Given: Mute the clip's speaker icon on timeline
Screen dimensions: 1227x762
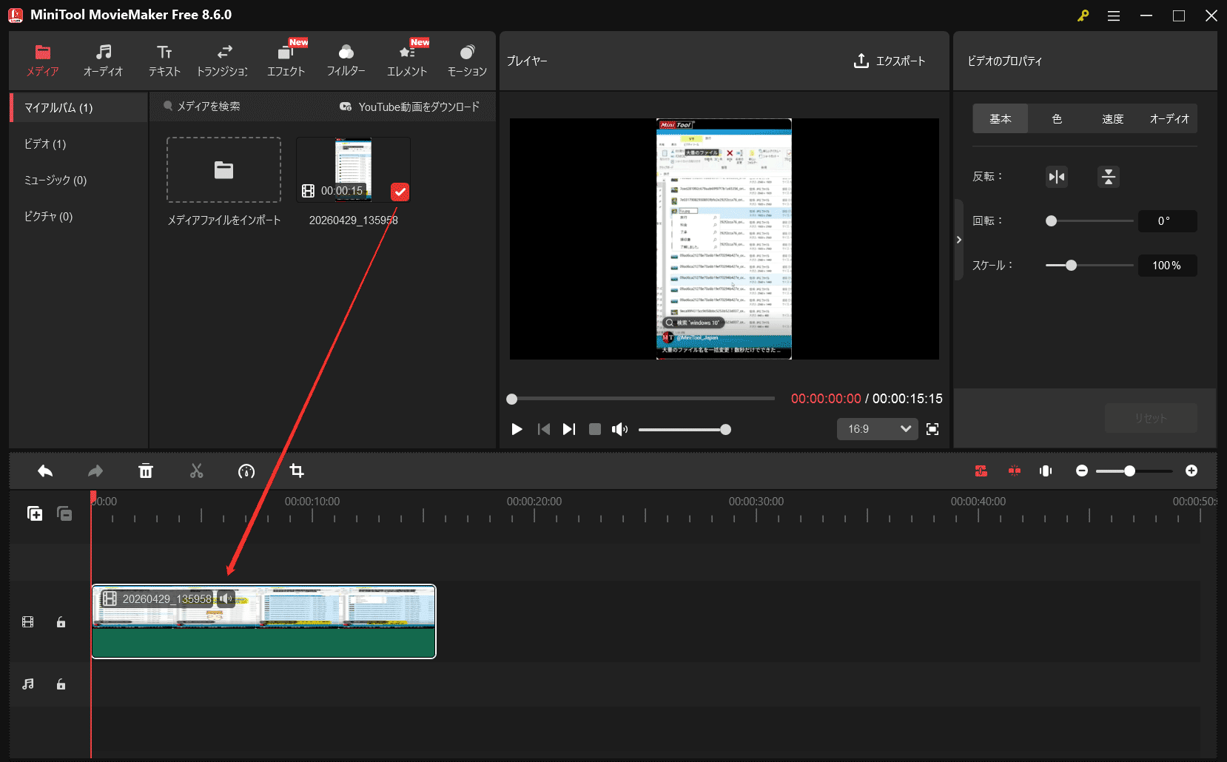Looking at the screenshot, I should [226, 599].
